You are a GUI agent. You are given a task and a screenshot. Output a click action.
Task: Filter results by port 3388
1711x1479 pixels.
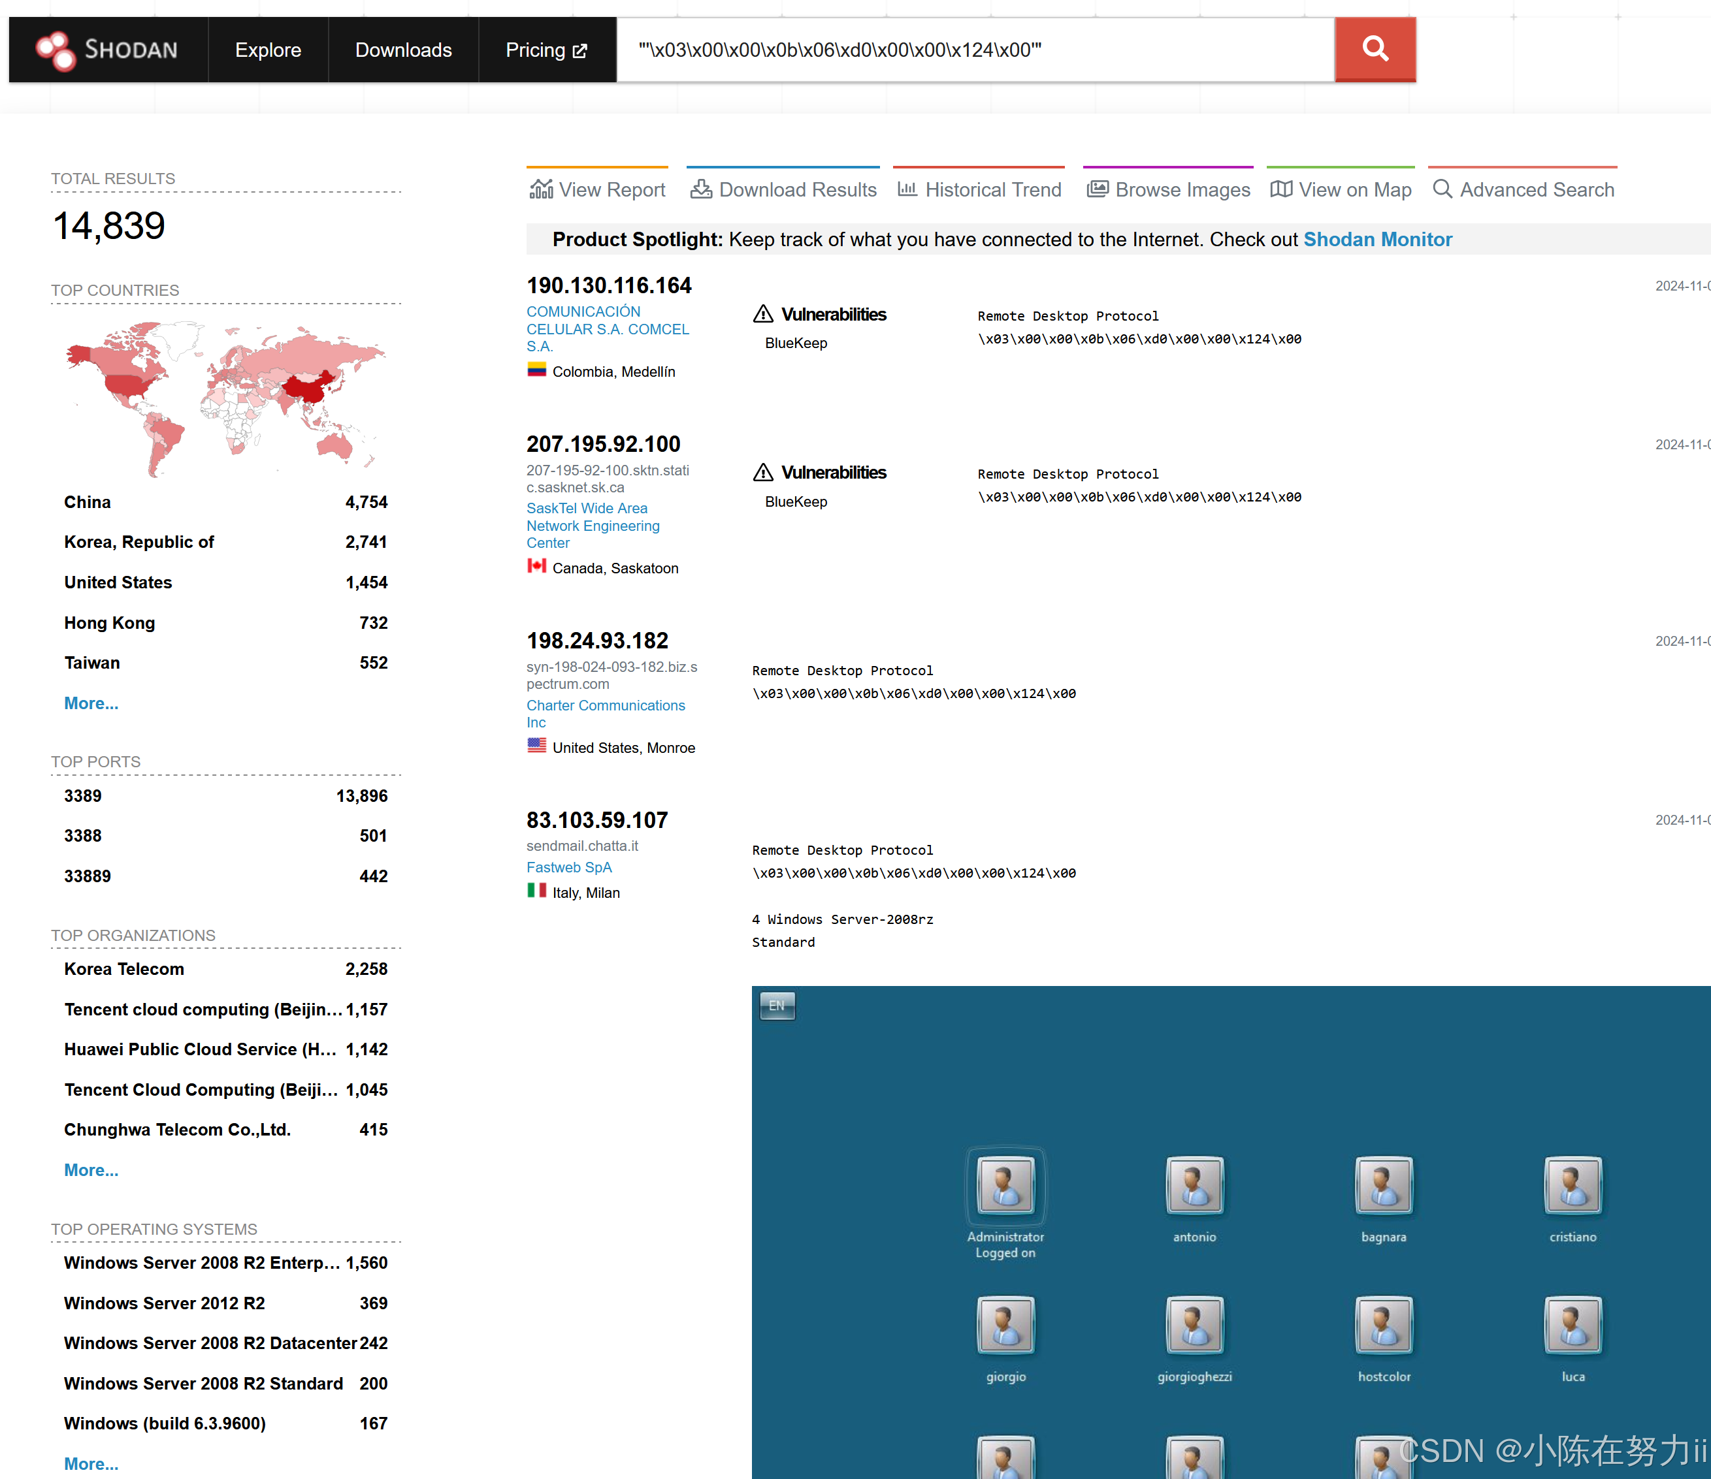coord(225,836)
